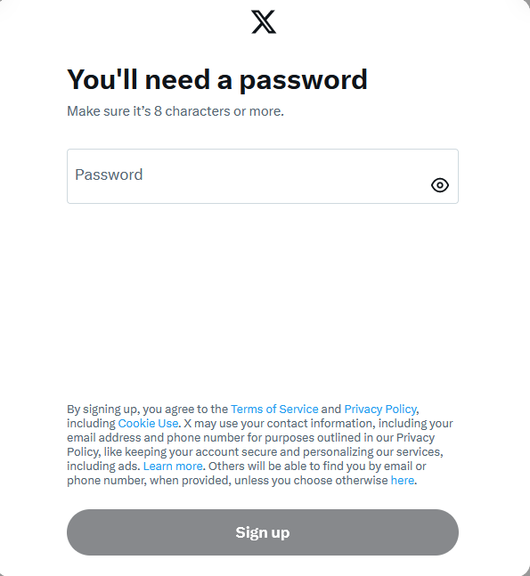Click the blank area below the password field
Screen dimensions: 530x576
point(263,301)
